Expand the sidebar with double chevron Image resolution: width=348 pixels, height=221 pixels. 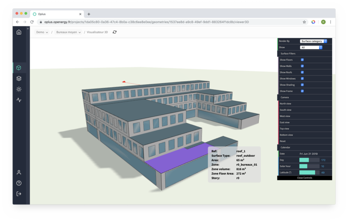[x=28, y=29]
